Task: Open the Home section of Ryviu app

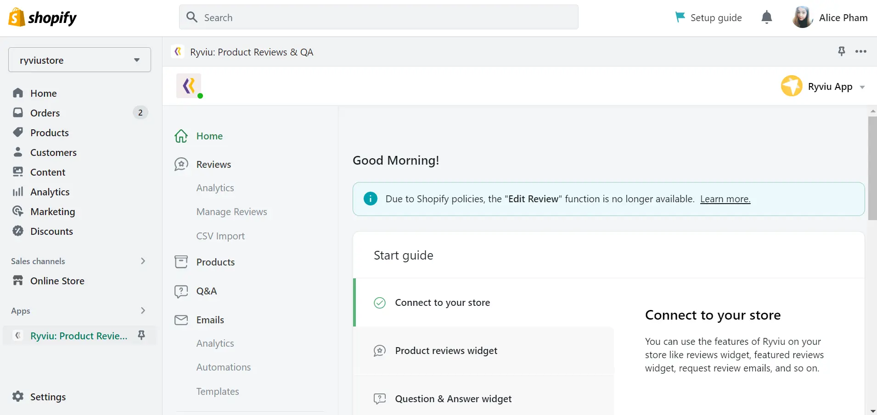Action: pyautogui.click(x=209, y=136)
